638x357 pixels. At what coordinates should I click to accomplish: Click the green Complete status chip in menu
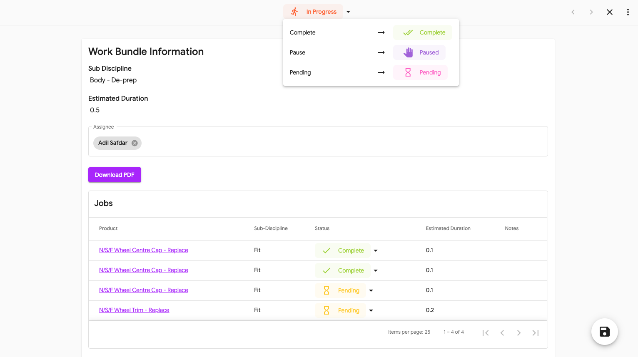tap(422, 32)
